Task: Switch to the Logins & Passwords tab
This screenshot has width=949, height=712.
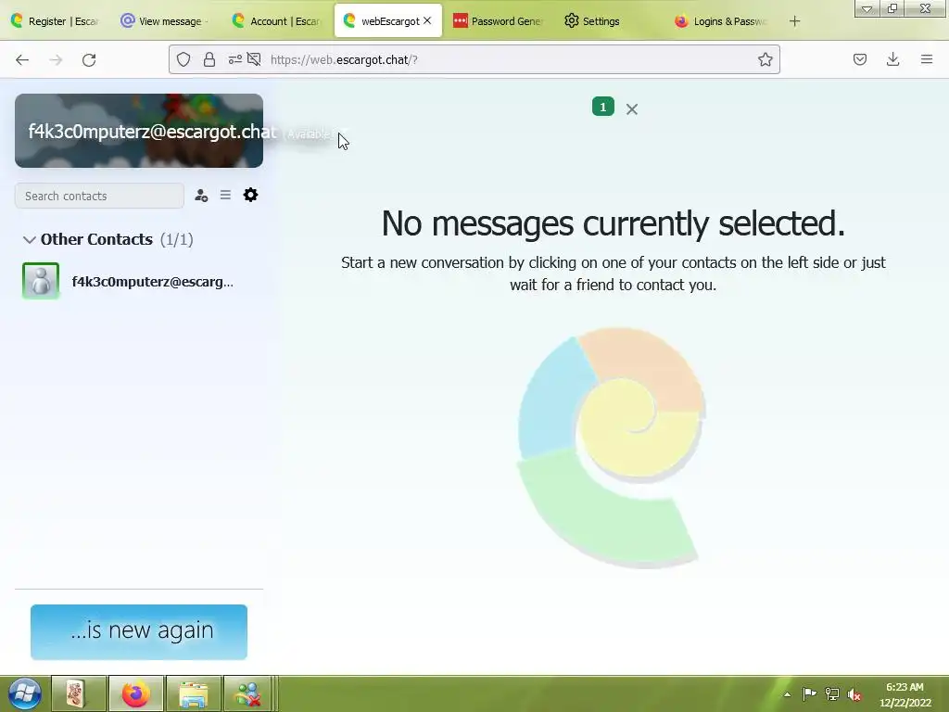Action: [x=721, y=21]
